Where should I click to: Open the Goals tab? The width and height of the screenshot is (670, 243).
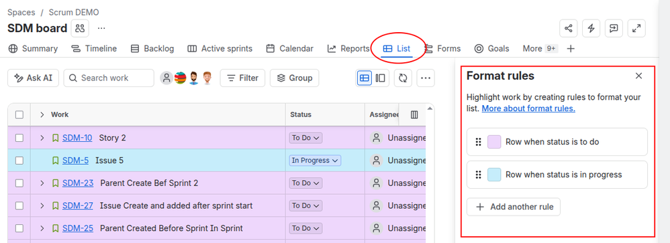(x=492, y=49)
